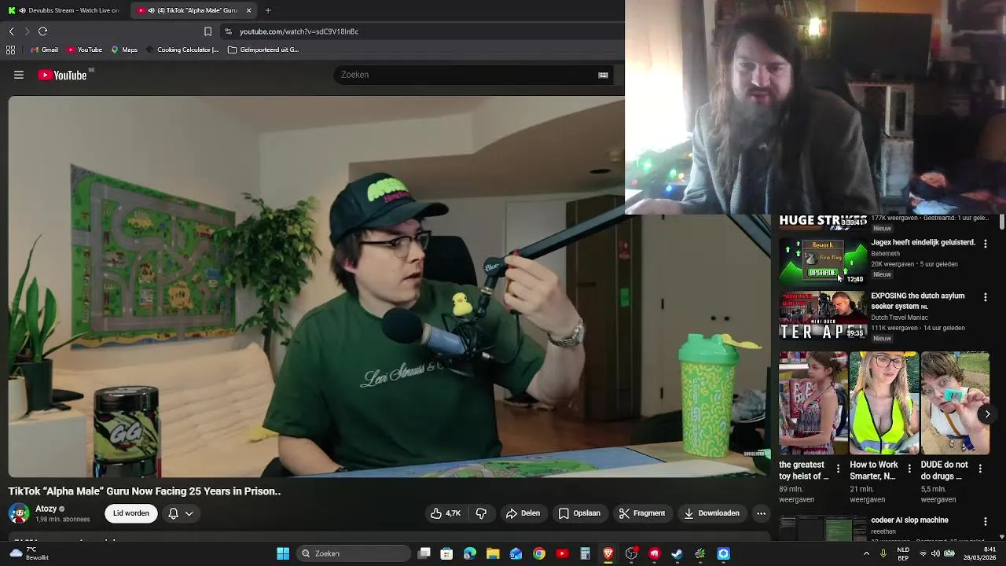Open Google Chrome from the taskbar

pos(539,553)
